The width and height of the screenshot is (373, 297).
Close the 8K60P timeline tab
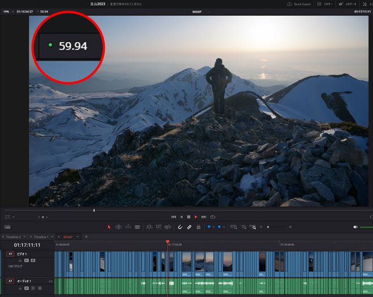[59, 237]
